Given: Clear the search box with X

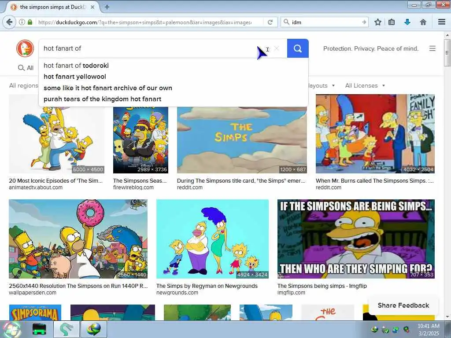Looking at the screenshot, I should point(277,48).
